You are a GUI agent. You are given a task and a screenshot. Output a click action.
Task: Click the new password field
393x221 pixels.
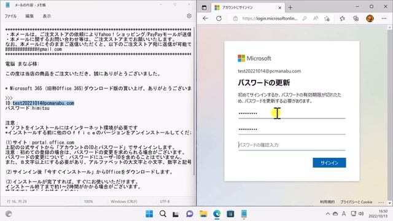292,130
